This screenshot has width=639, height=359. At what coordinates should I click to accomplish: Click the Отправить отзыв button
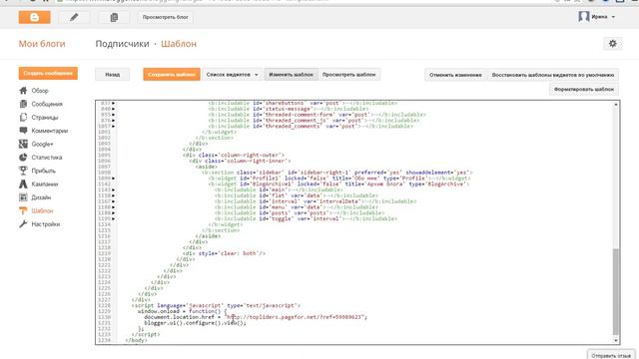611,355
